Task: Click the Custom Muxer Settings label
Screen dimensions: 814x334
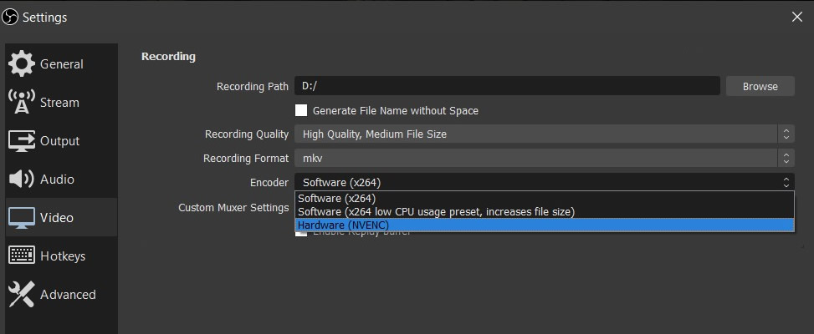Action: (233, 208)
